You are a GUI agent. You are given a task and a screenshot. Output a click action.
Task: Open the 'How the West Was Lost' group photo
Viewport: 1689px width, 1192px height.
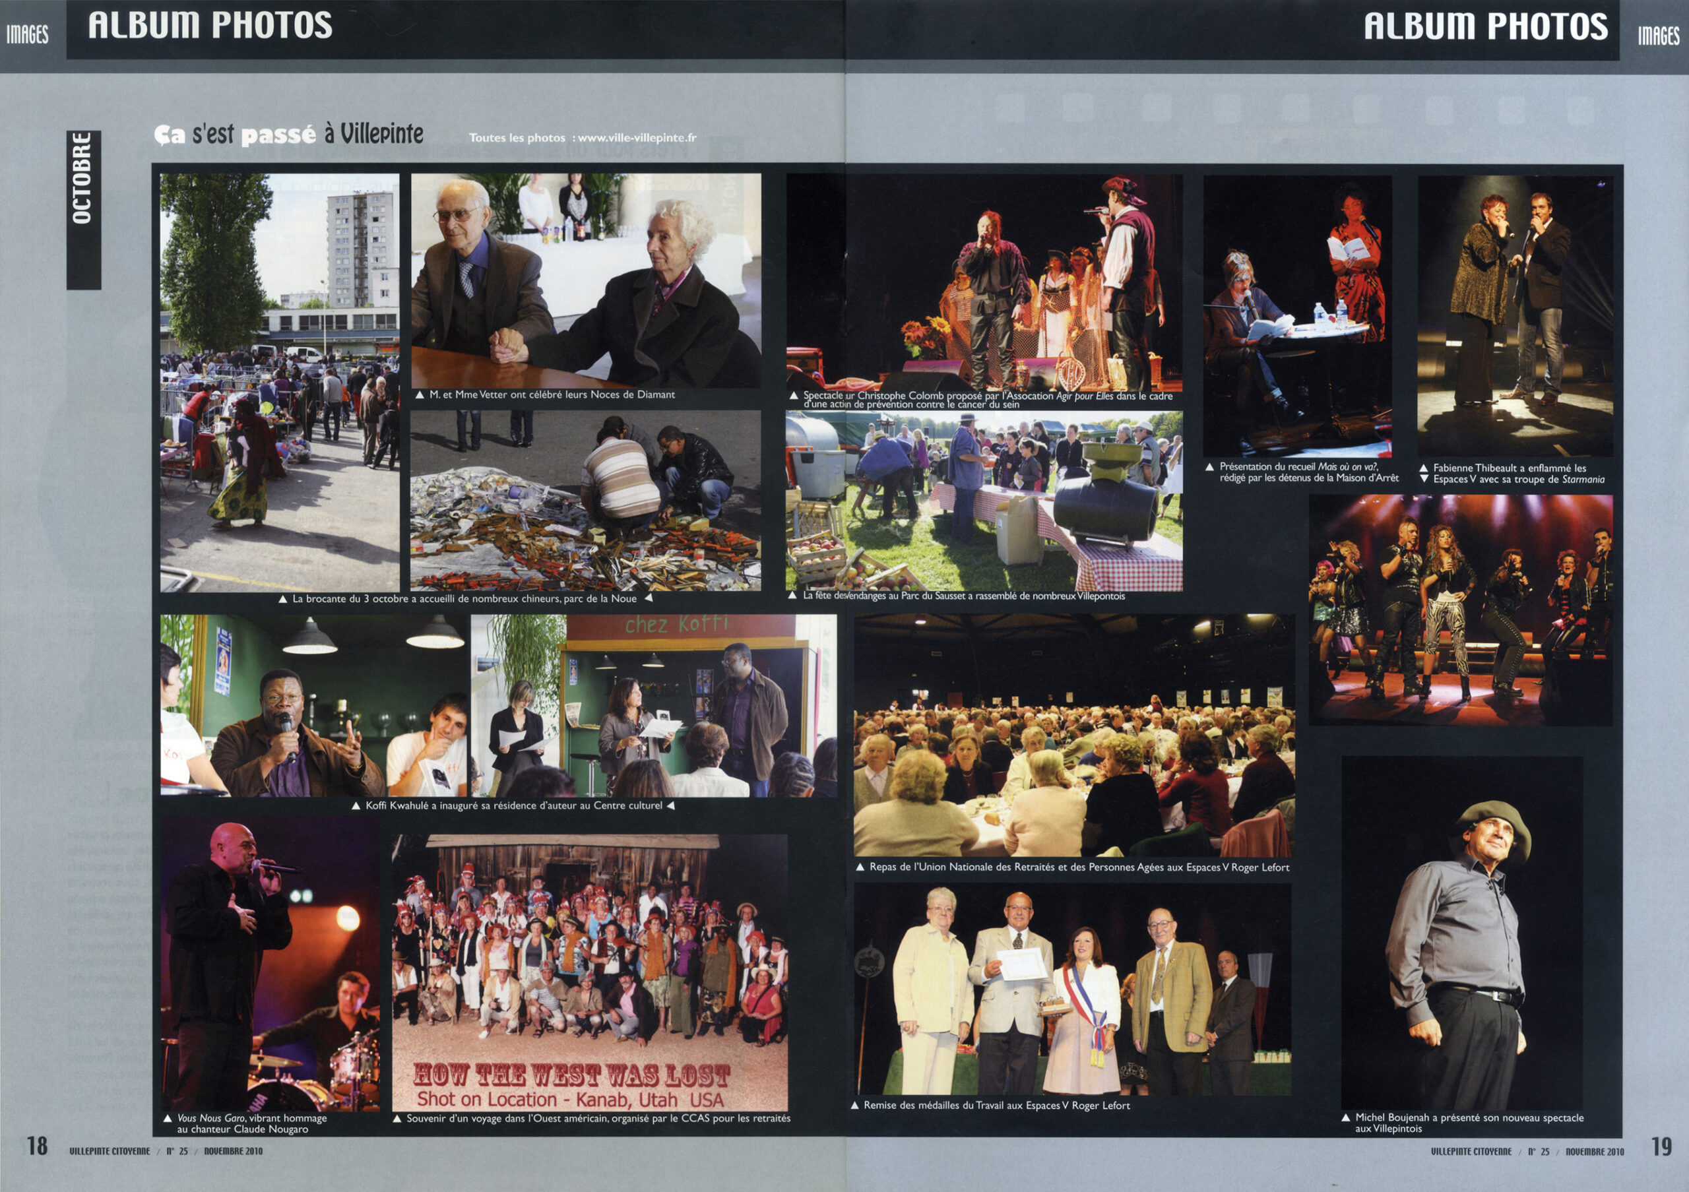pyautogui.click(x=590, y=972)
